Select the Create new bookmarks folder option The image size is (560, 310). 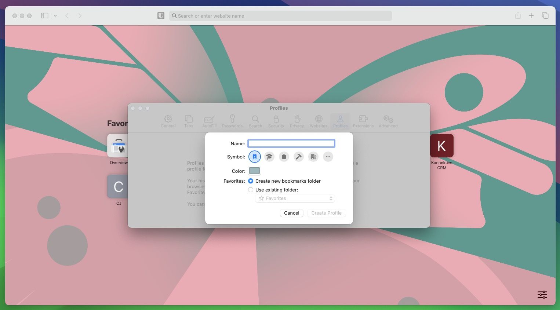(x=251, y=181)
